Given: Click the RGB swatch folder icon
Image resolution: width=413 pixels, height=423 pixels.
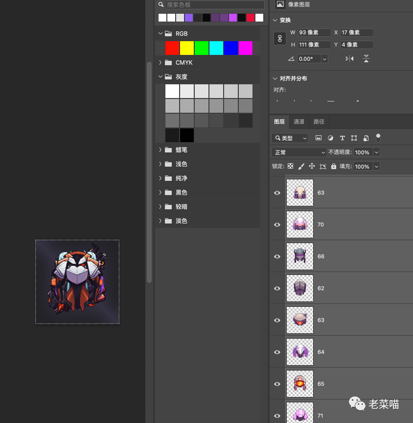Looking at the screenshot, I should (168, 33).
